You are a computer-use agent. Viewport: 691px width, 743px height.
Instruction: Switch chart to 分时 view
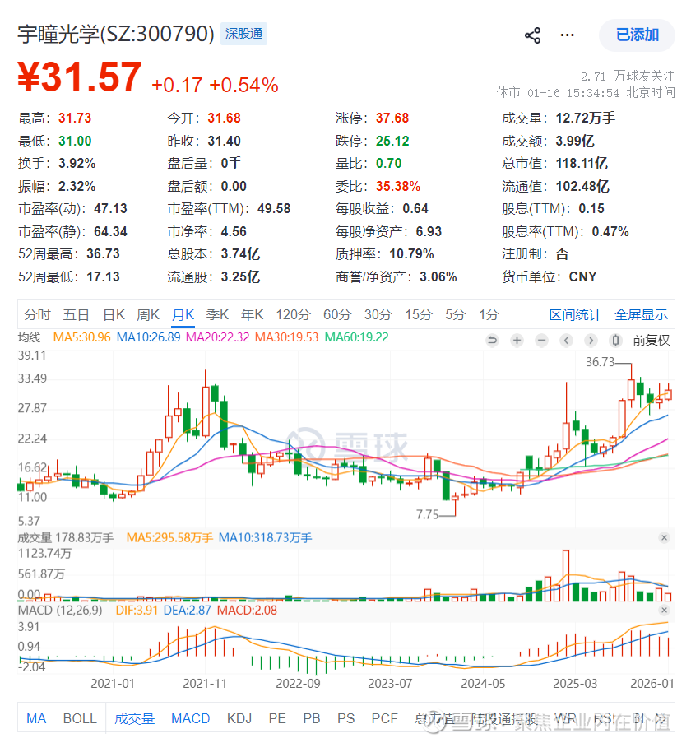[37, 314]
